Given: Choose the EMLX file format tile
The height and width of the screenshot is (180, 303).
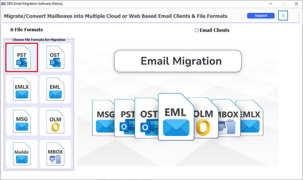Looking at the screenshot, I should (x=22, y=89).
